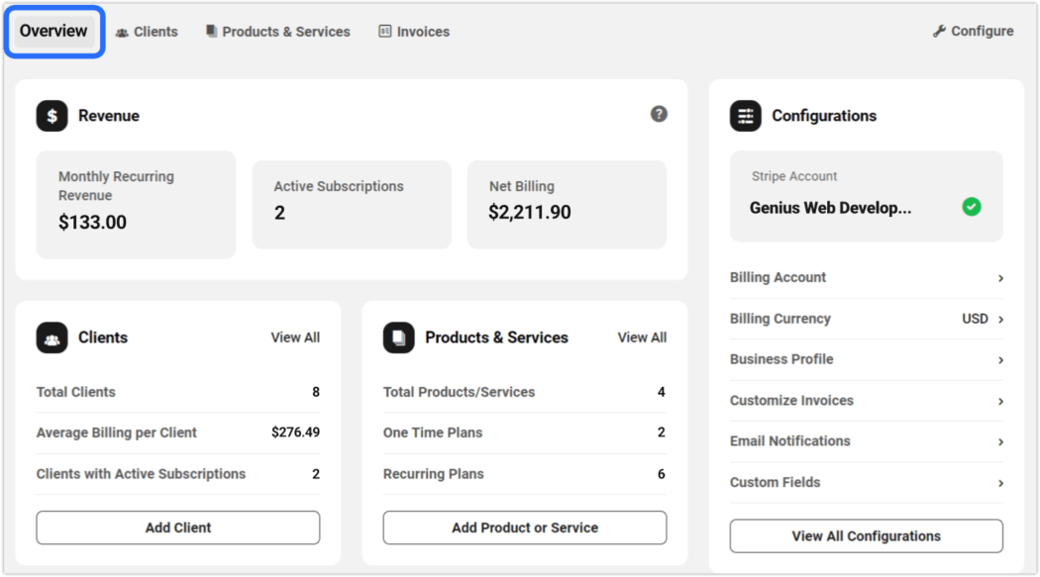Viewport: 1040px width, 577px height.
Task: Click the Configurations section heading
Action: pyautogui.click(x=824, y=116)
